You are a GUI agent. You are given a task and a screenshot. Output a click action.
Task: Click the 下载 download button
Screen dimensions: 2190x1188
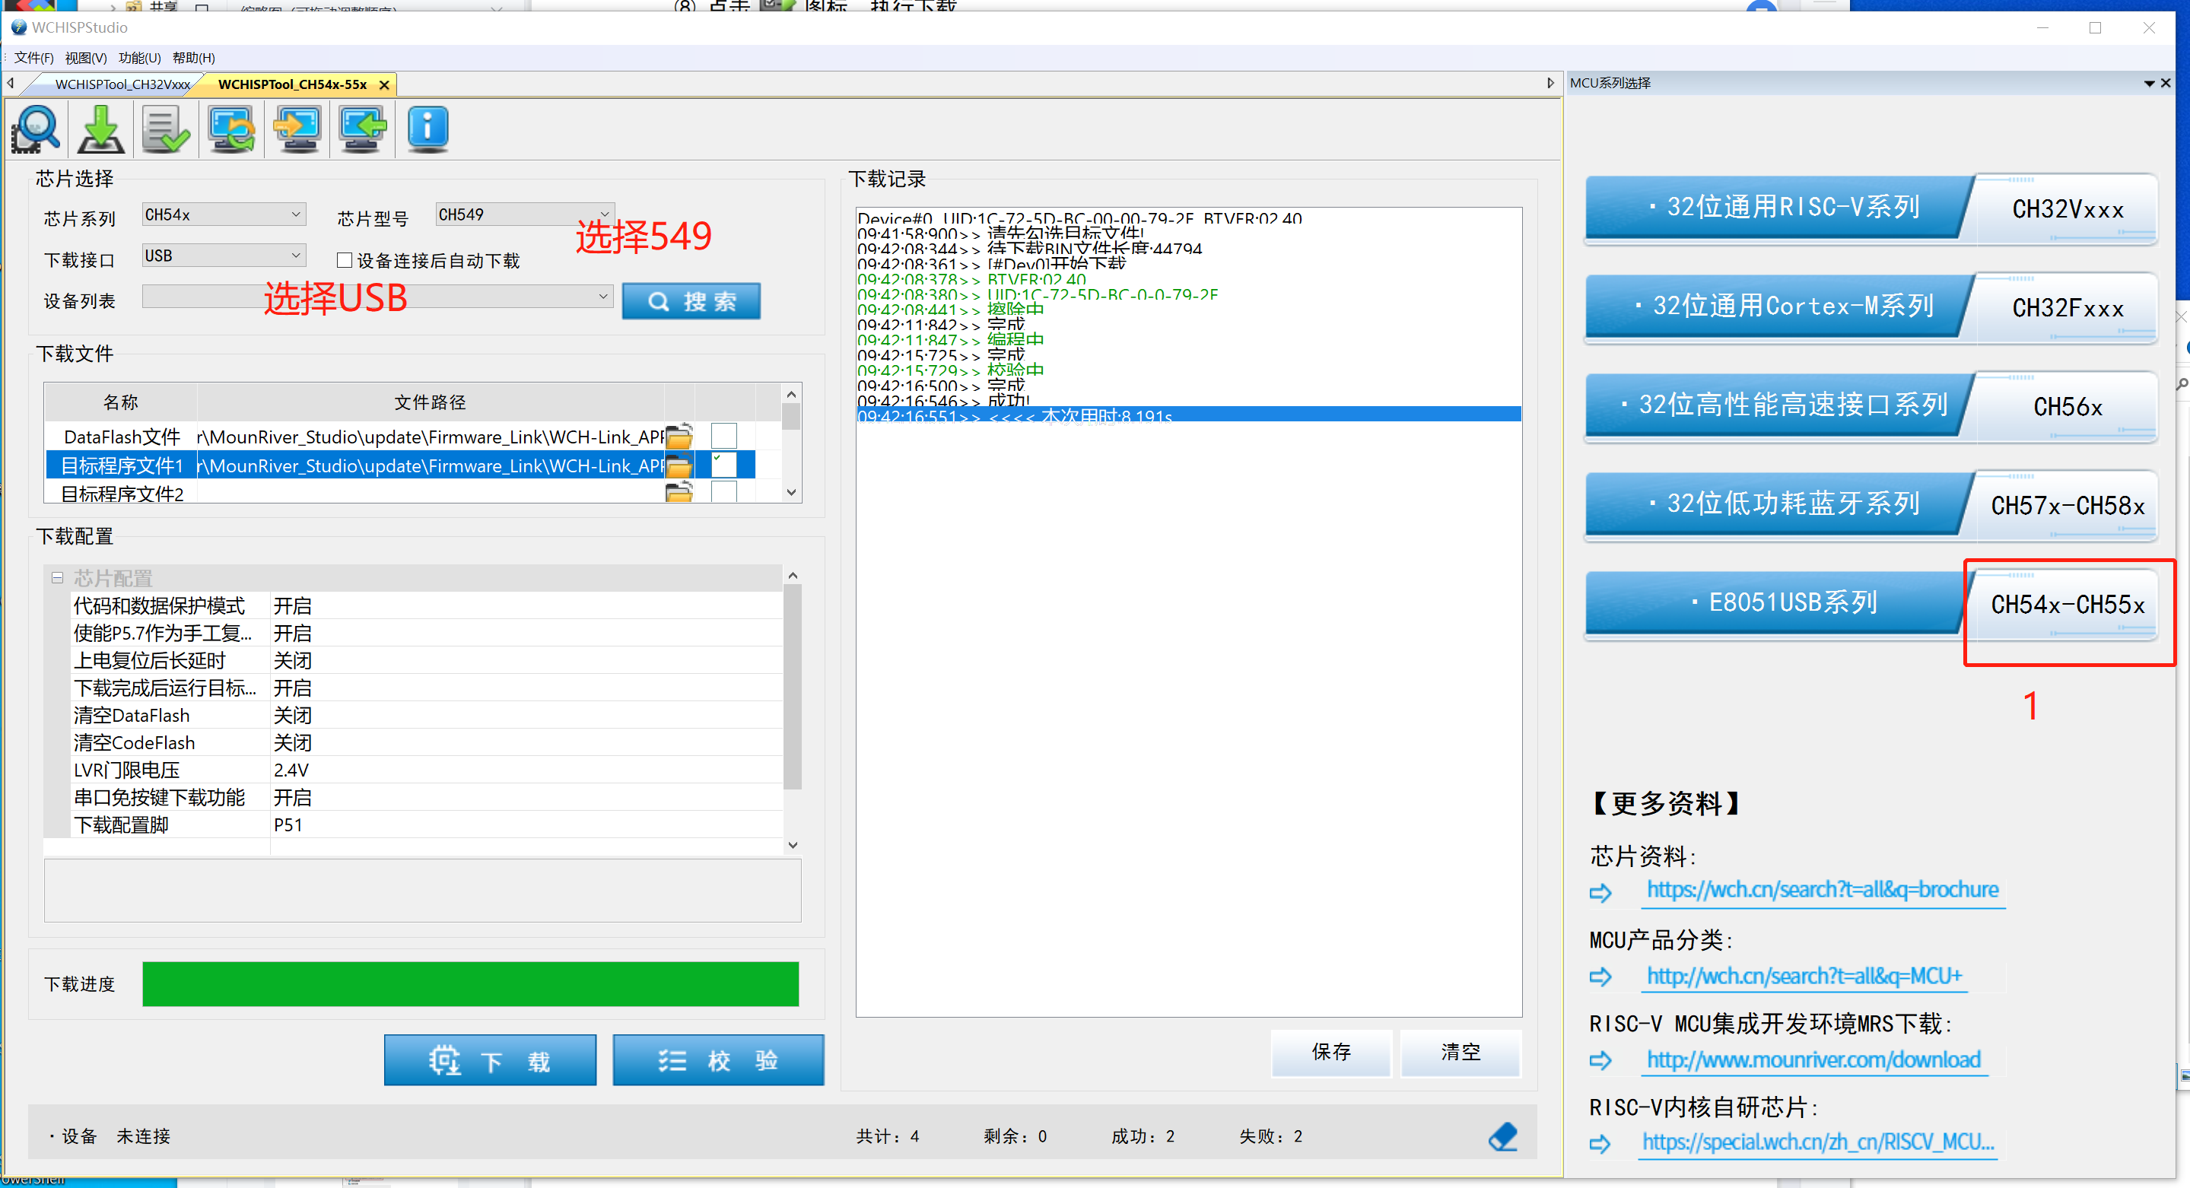point(490,1059)
